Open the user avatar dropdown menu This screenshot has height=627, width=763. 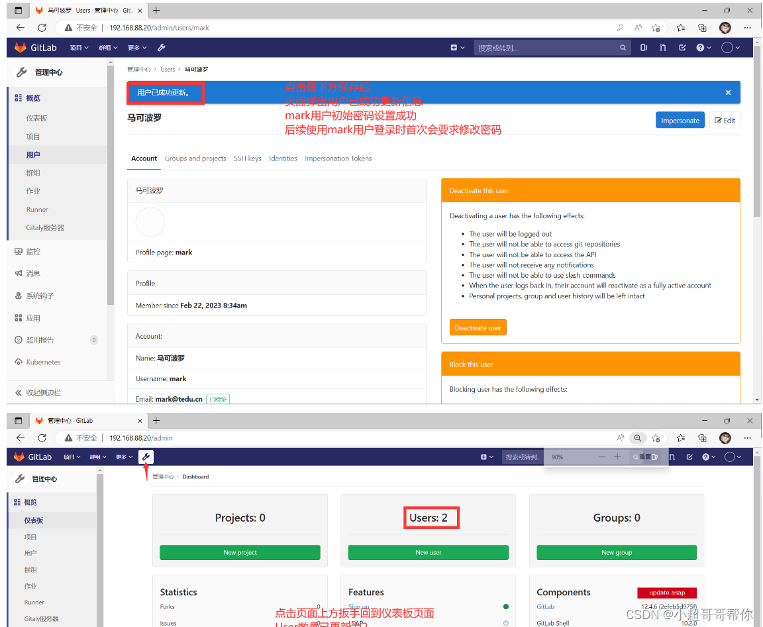[x=727, y=47]
